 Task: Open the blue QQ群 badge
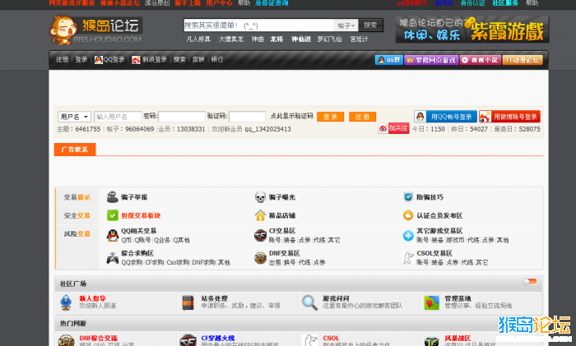click(x=389, y=60)
